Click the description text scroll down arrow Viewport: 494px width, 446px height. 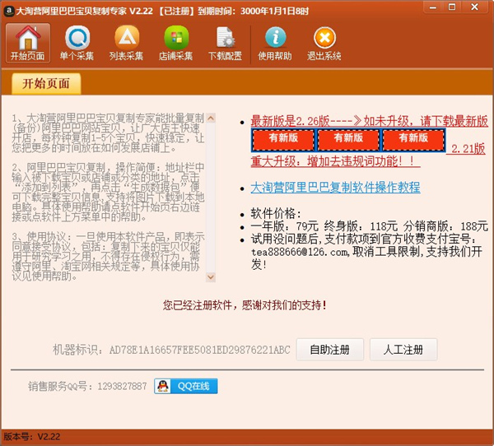[x=211, y=277]
